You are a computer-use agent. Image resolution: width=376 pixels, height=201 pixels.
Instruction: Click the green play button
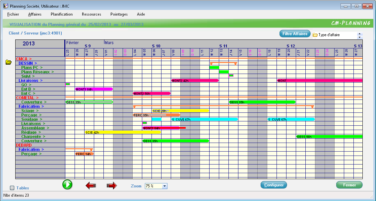click(x=67, y=185)
